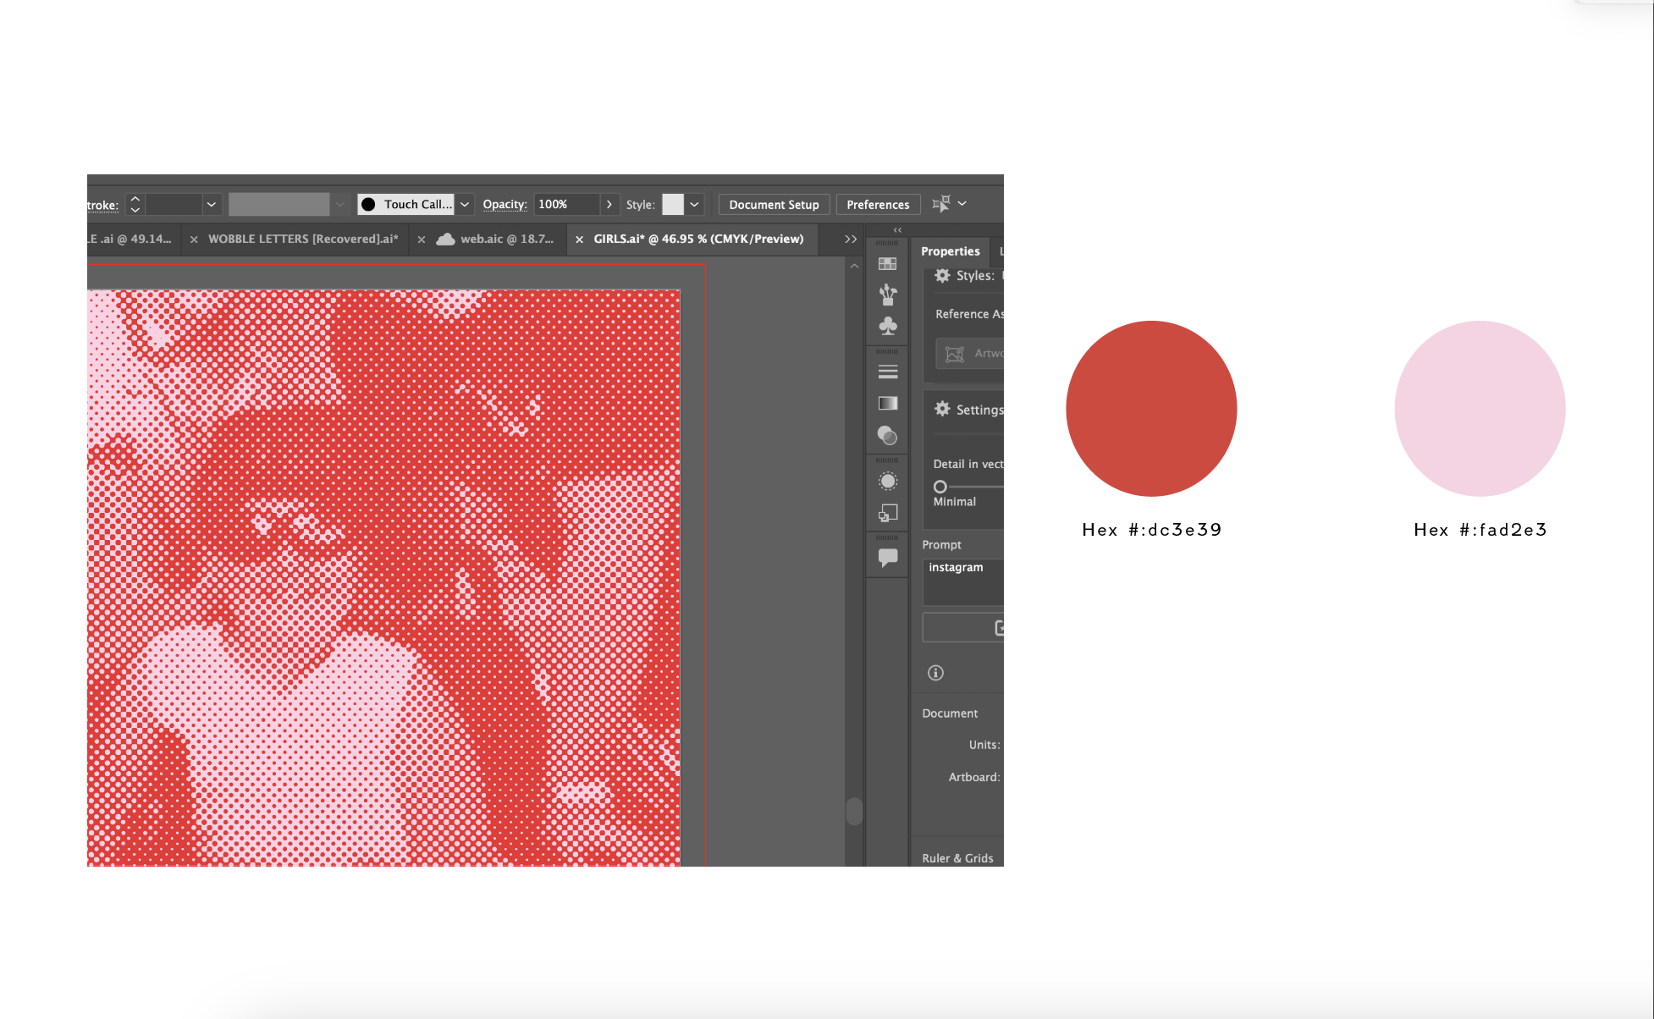Show hidden document tabs with double chevron
The image size is (1654, 1019).
[851, 240]
